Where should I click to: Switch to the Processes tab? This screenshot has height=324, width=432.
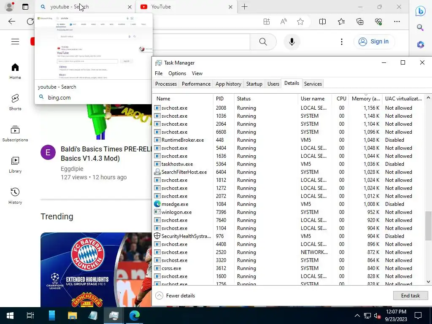click(x=166, y=84)
